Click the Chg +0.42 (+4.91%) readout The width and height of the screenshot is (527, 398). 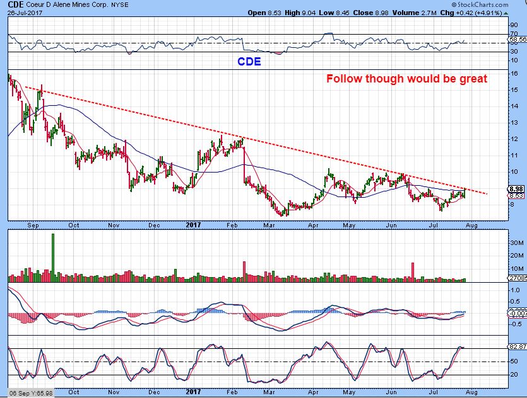[471, 13]
